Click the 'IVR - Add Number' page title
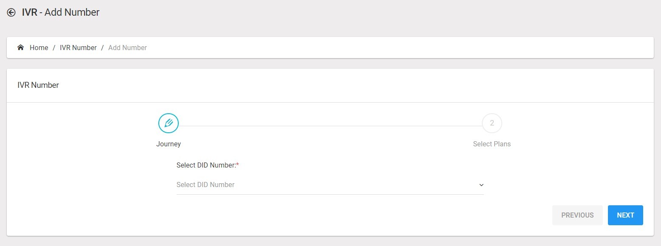This screenshot has height=246, width=661. point(61,13)
